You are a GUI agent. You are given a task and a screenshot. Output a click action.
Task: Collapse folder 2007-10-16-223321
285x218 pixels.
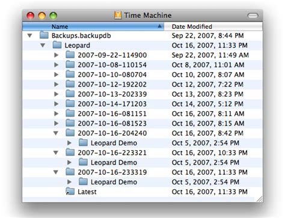click(x=56, y=153)
